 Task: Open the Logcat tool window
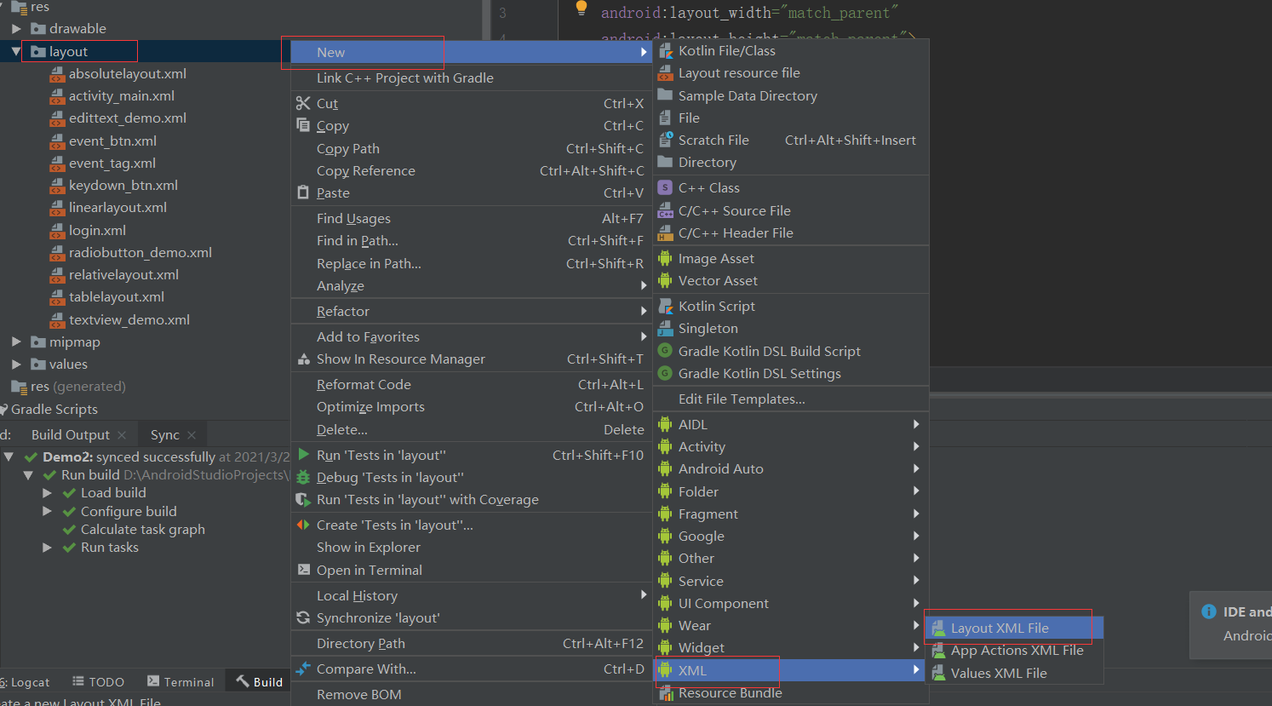[26, 682]
